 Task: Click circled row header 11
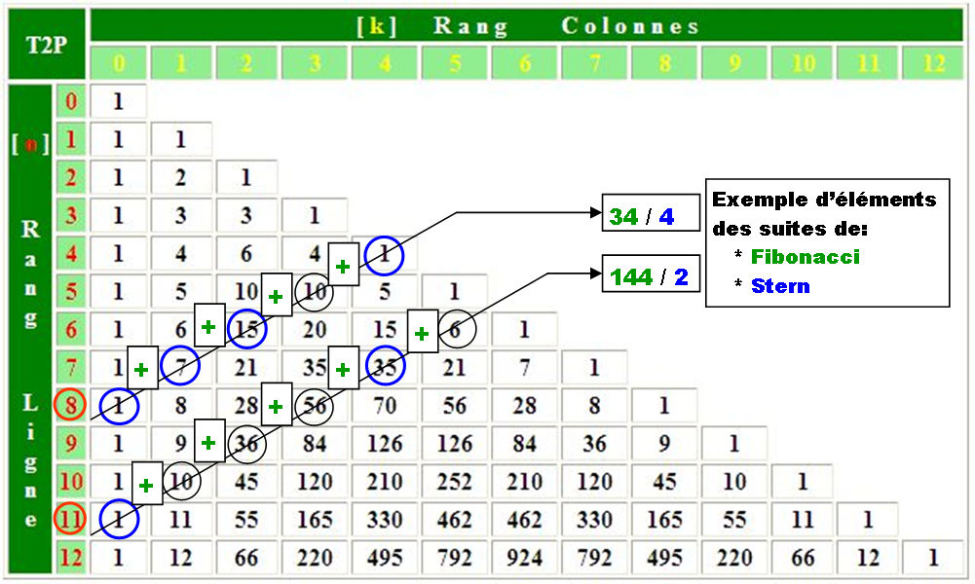[70, 518]
